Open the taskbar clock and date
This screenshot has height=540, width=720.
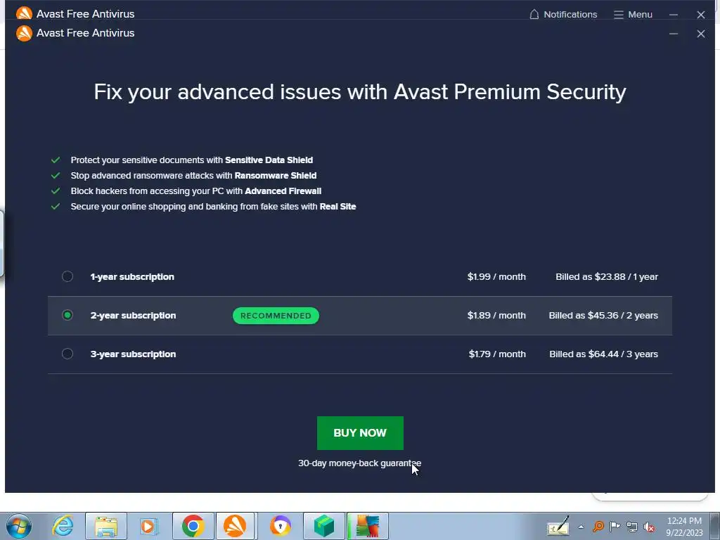point(684,526)
